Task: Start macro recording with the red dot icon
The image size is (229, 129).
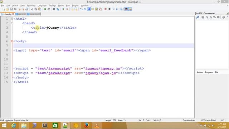Action: [105, 9]
